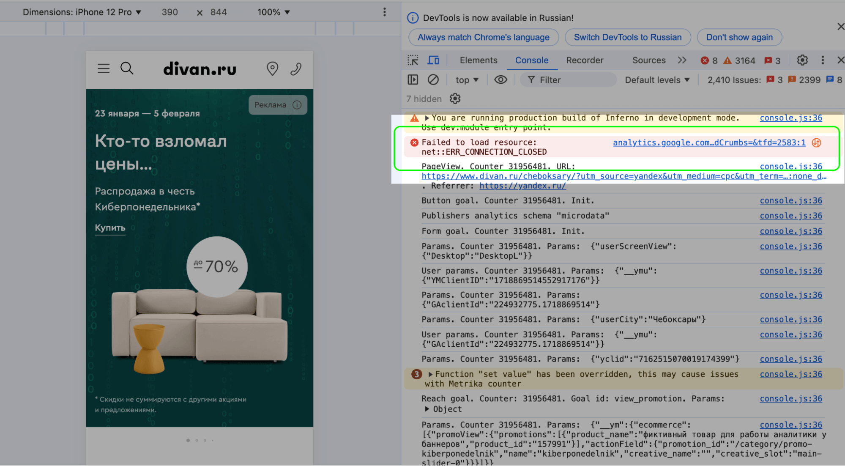845x466 pixels.
Task: Click the userCity Чебоксары params message
Action: [x=563, y=319]
